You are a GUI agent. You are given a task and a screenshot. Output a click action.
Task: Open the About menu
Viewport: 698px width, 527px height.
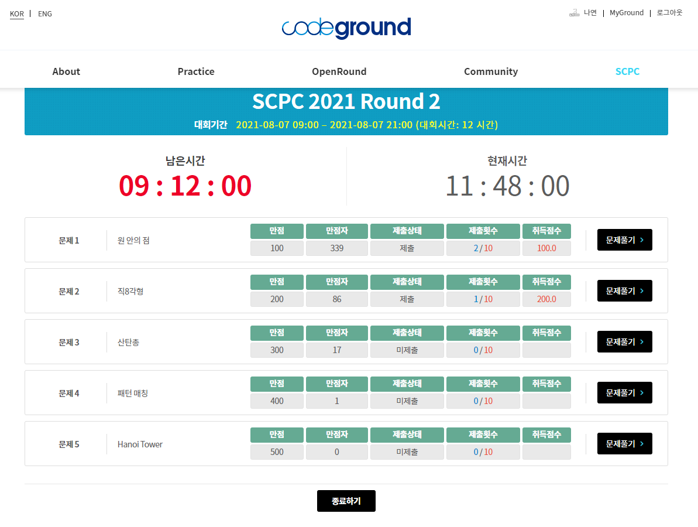[x=66, y=71]
